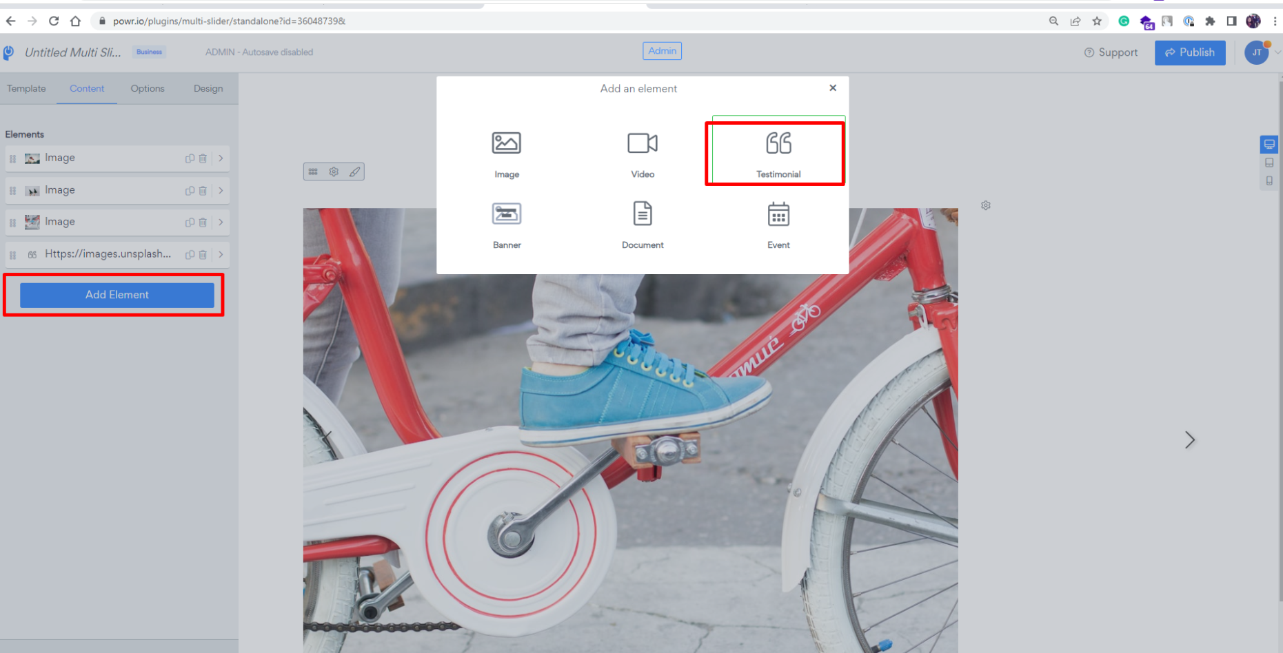1283x653 pixels.
Task: Click the Business plan badge
Action: pyautogui.click(x=149, y=52)
